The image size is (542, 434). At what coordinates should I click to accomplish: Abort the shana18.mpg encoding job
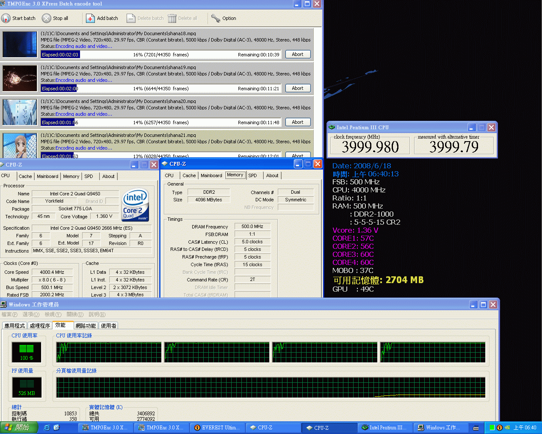297,54
